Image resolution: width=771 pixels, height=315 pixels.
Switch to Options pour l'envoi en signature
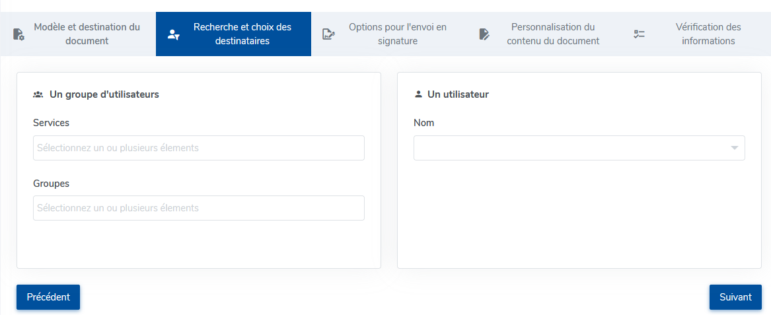[x=389, y=34]
